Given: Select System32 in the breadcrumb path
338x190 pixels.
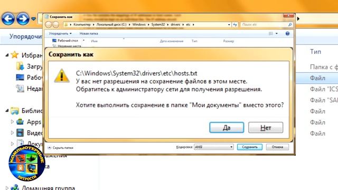Looking at the screenshot, I should coord(158,25).
